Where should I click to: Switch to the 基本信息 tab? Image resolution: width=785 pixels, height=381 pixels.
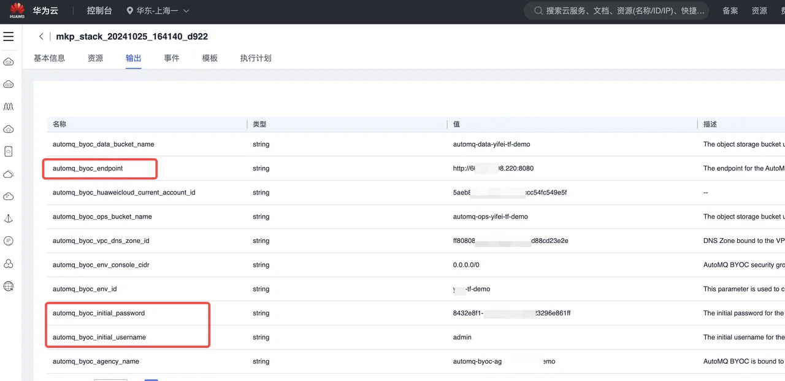click(49, 58)
